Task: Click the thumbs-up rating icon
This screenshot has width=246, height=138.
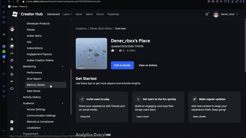Action: [x=113, y=50]
